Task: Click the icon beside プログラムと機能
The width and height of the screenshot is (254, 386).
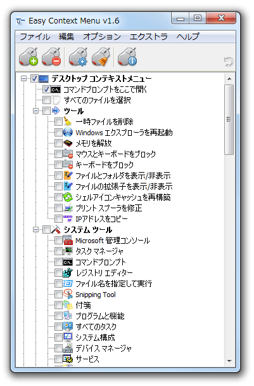Action: (x=68, y=316)
